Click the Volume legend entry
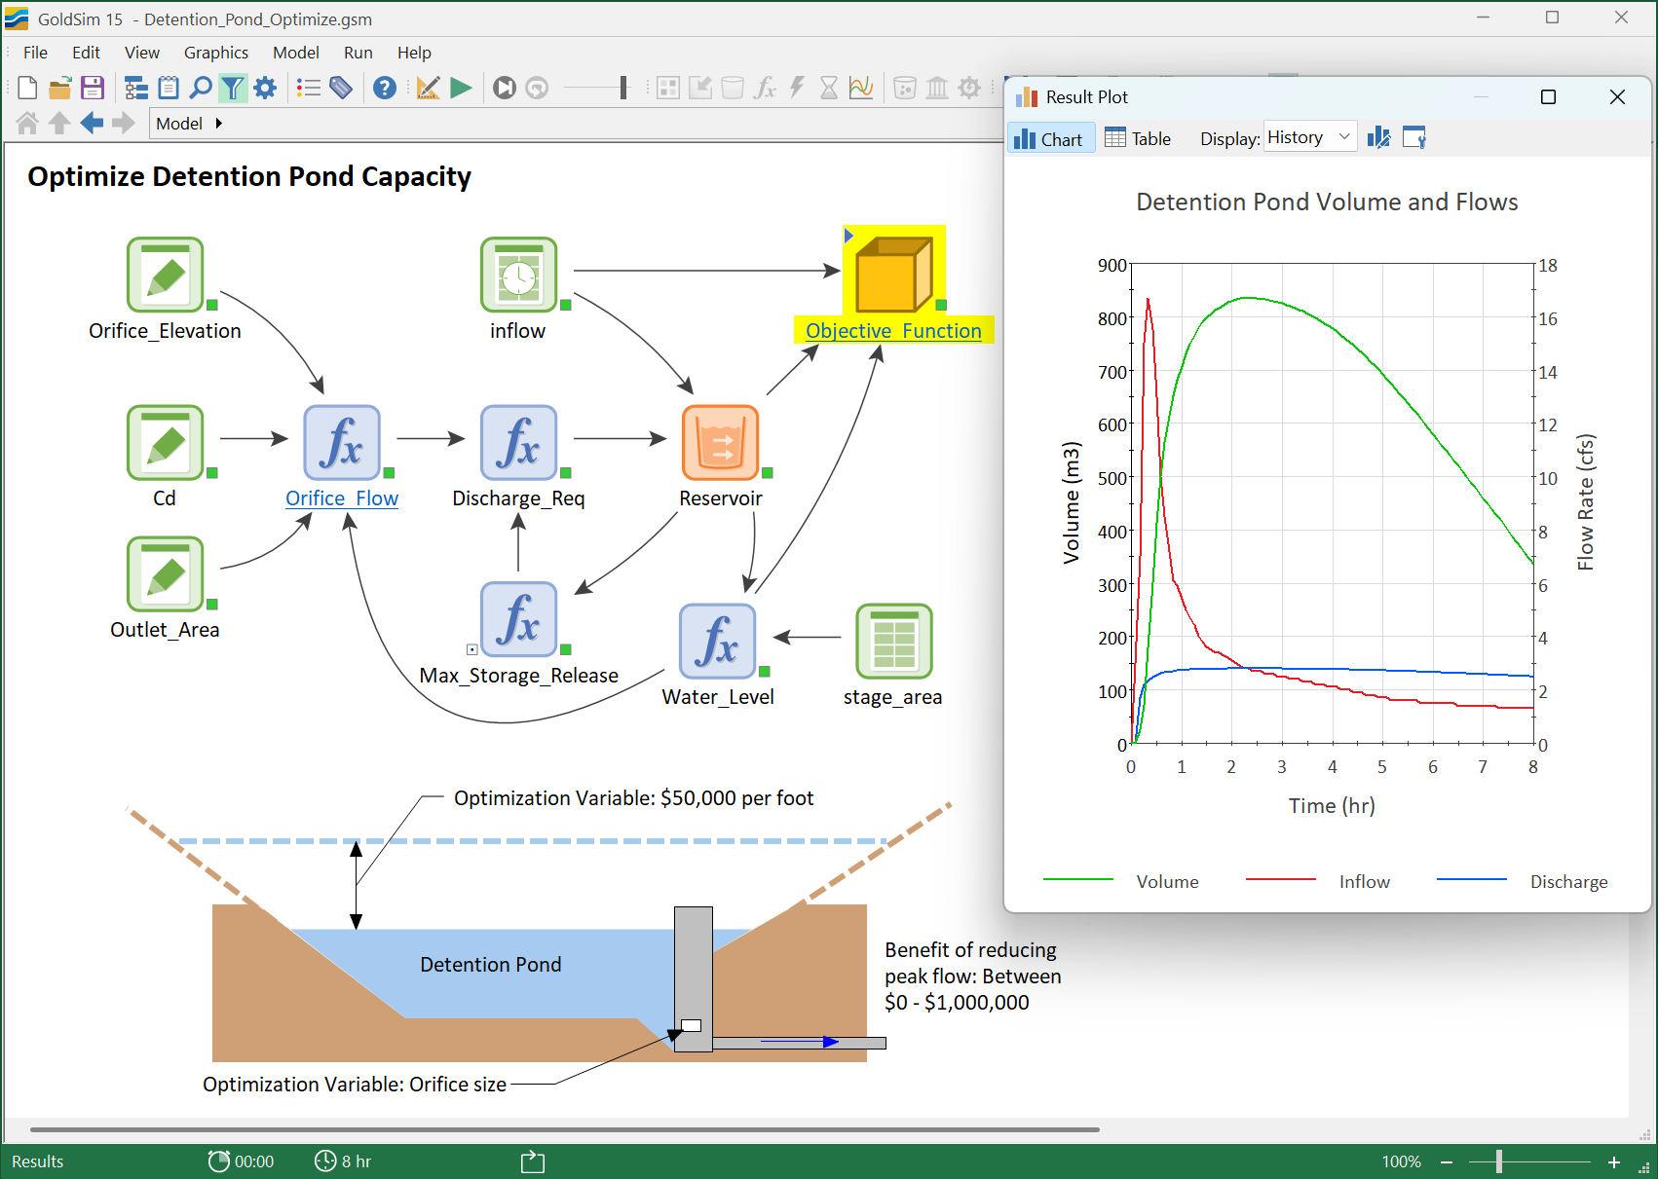Image resolution: width=1658 pixels, height=1179 pixels. (1121, 881)
